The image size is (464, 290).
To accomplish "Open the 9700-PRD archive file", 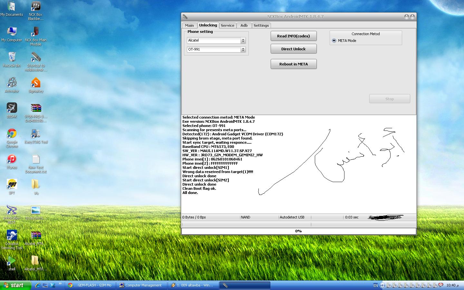I will (x=35, y=113).
